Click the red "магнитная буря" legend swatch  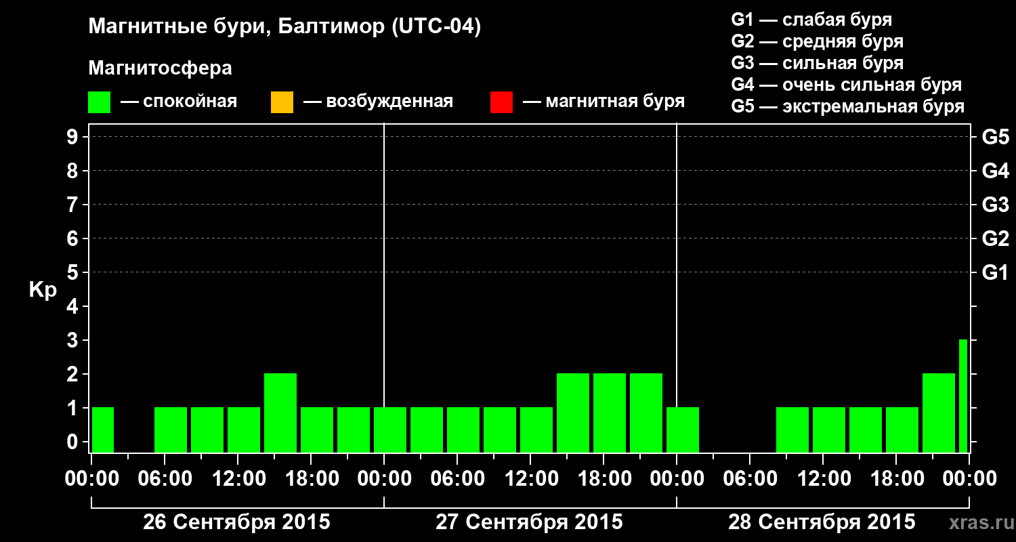point(501,102)
